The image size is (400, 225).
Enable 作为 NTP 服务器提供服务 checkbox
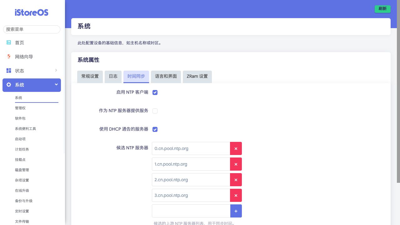155,111
